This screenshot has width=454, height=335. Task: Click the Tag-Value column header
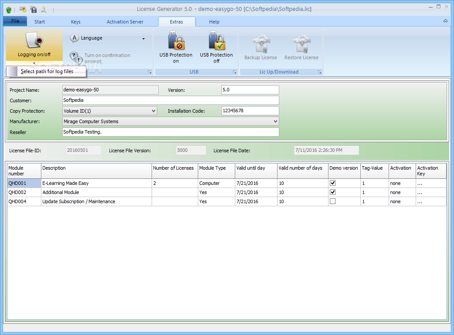pos(375,171)
